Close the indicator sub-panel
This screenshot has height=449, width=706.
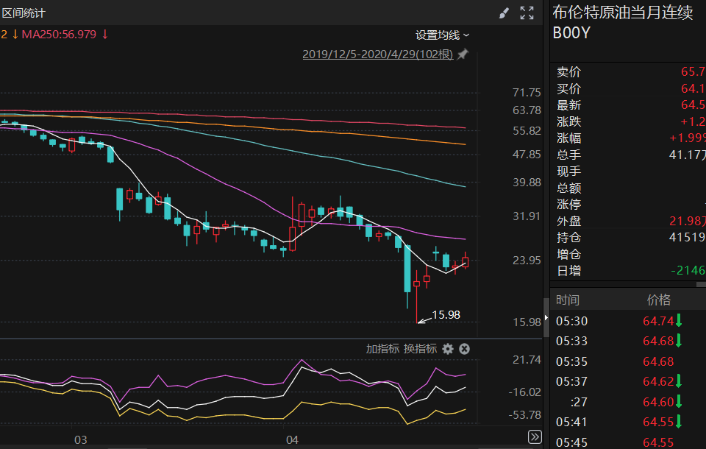[x=464, y=349]
